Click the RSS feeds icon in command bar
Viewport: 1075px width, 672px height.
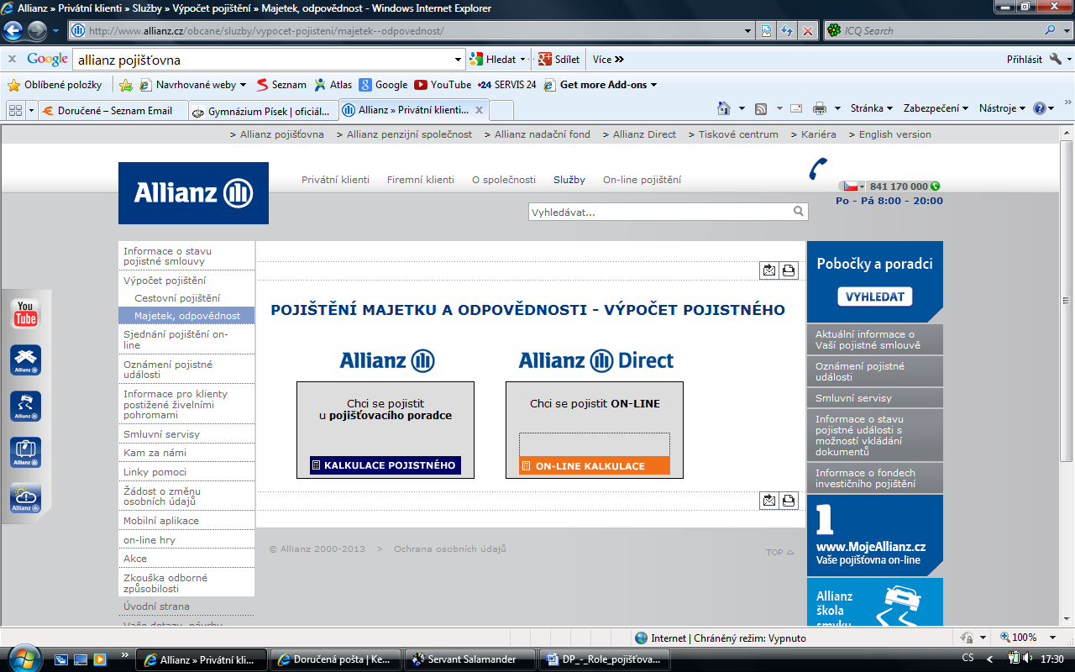tap(761, 108)
